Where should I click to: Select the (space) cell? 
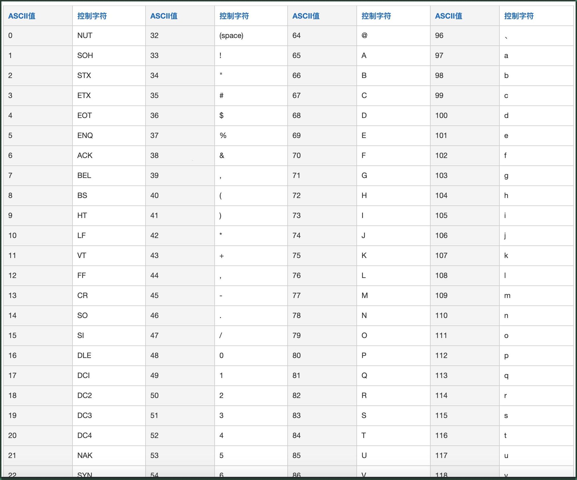coord(251,36)
